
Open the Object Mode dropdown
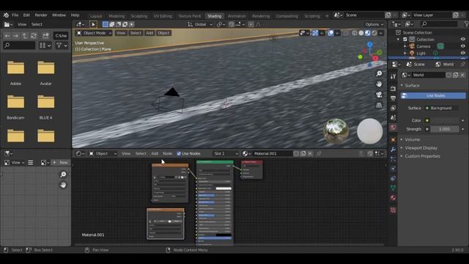(x=94, y=33)
